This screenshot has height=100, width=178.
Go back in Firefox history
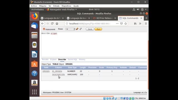pyautogui.click(x=43, y=24)
